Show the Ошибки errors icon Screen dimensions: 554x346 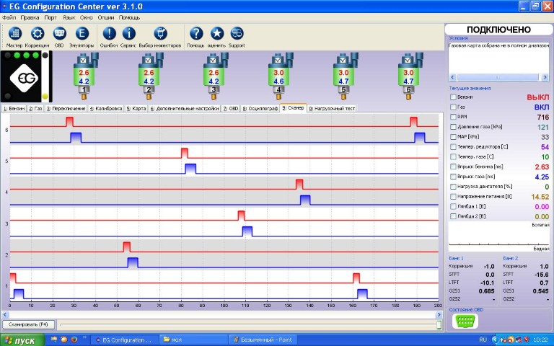(x=108, y=34)
